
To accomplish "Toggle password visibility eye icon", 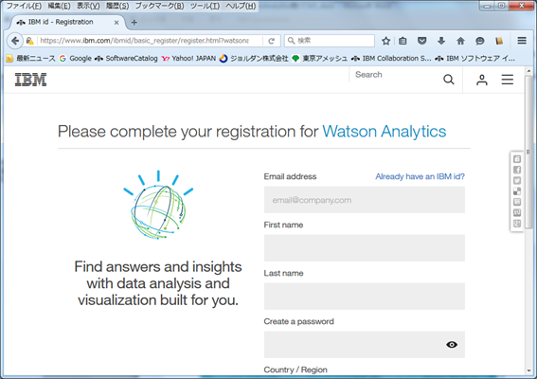I will (452, 344).
